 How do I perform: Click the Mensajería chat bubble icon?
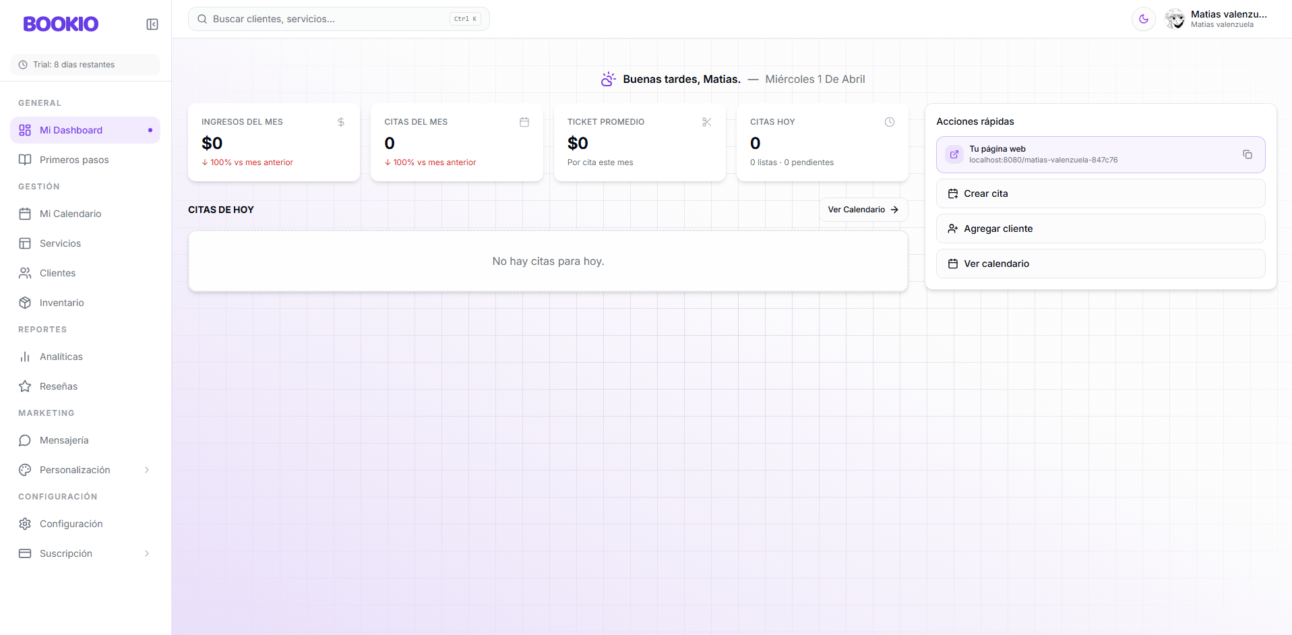25,440
